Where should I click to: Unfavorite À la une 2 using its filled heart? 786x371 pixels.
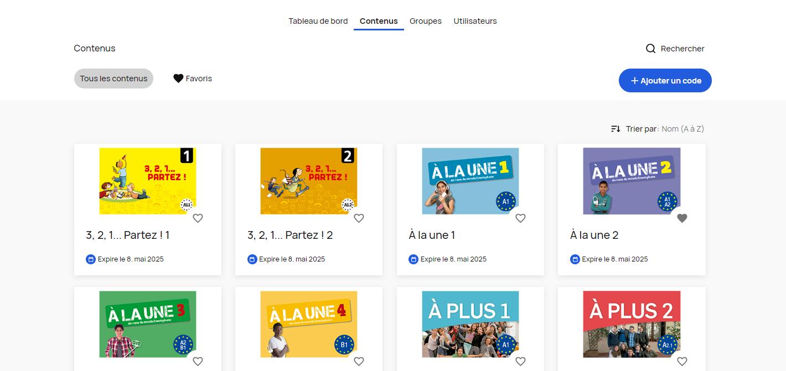(x=682, y=218)
